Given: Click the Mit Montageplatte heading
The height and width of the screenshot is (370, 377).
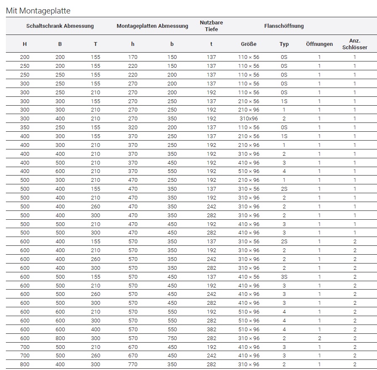Looking at the screenshot, I should [x=38, y=11].
